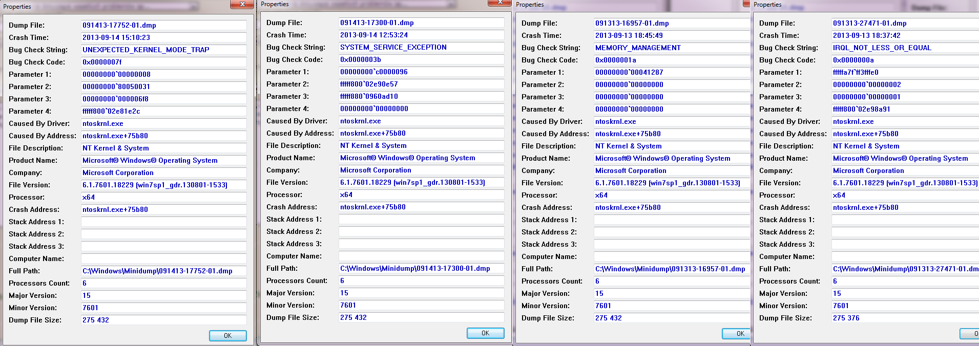Click Crash Address field in MEMORY_MANAGEMENT window
This screenshot has height=346, width=979.
point(672,207)
